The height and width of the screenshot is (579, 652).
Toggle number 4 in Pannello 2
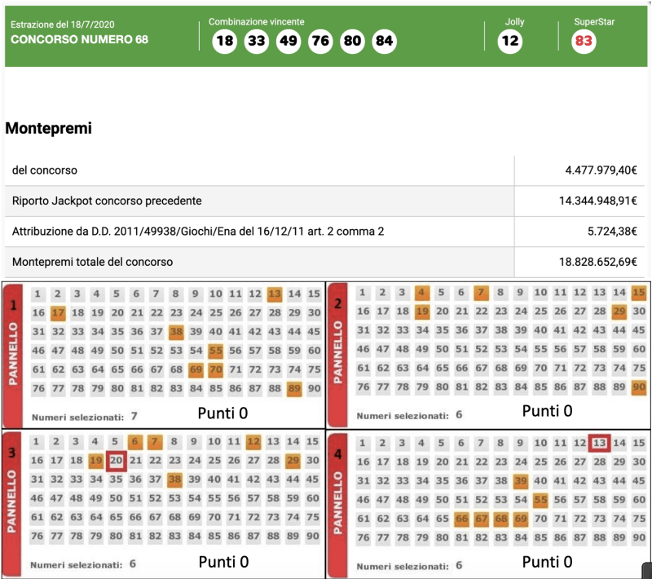[421, 293]
